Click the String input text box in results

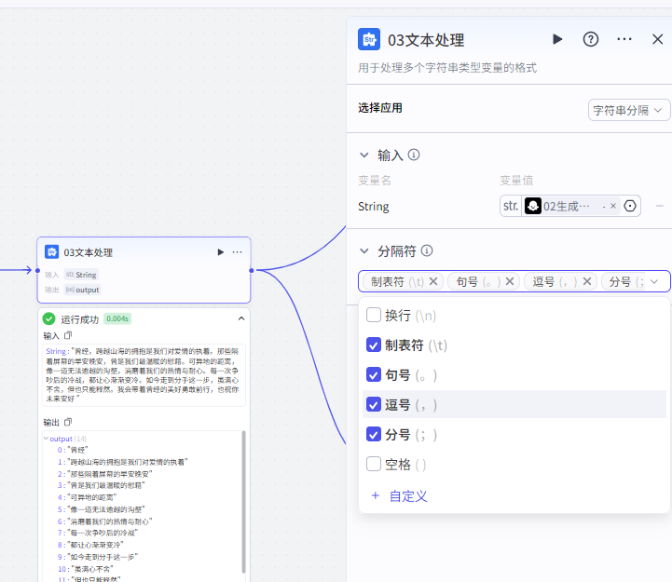point(144,374)
